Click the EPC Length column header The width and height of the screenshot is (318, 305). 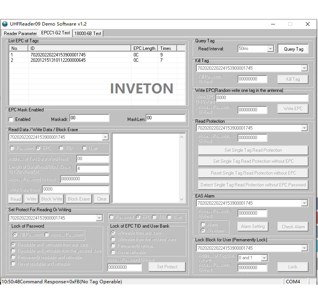[x=145, y=48]
